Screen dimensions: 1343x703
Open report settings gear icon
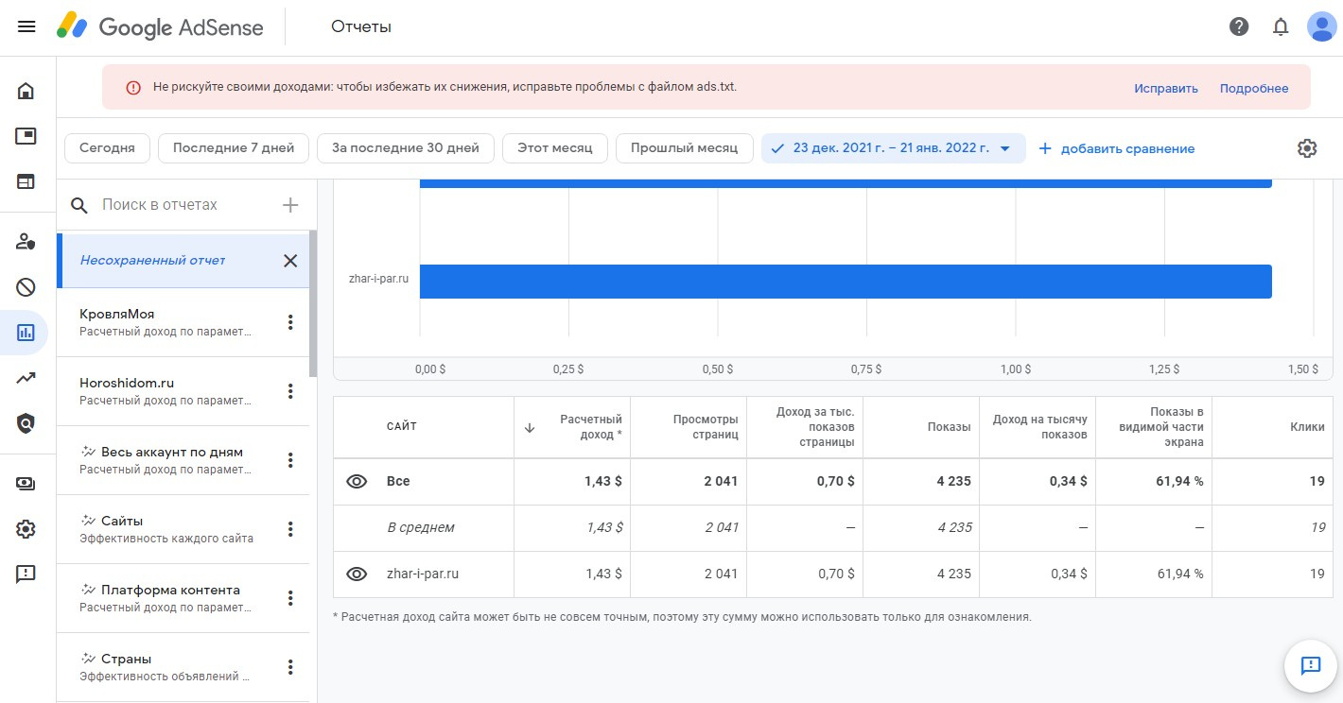[x=1307, y=148]
